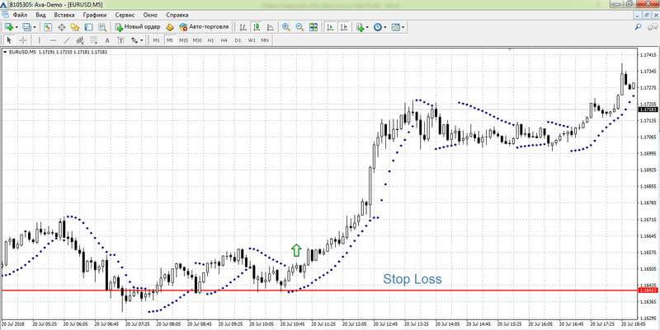Screen dimensions: 660x330
Task: Select the trendline drawing tool
Action: click(67, 40)
